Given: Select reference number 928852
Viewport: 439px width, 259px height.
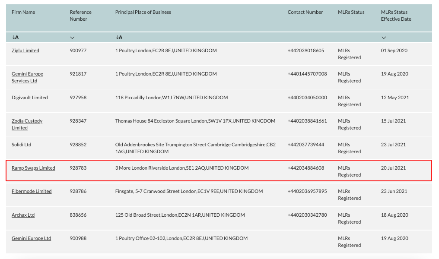Looking at the screenshot, I should click(78, 145).
